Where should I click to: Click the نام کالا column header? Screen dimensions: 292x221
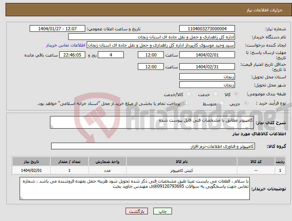coord(182,161)
